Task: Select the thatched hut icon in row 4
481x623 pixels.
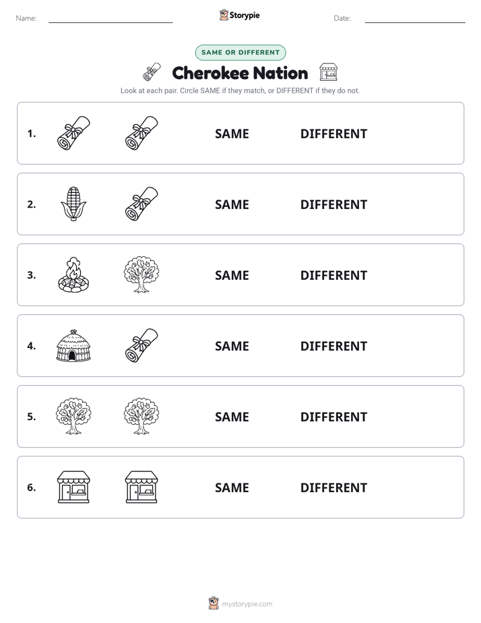Action: 73,346
